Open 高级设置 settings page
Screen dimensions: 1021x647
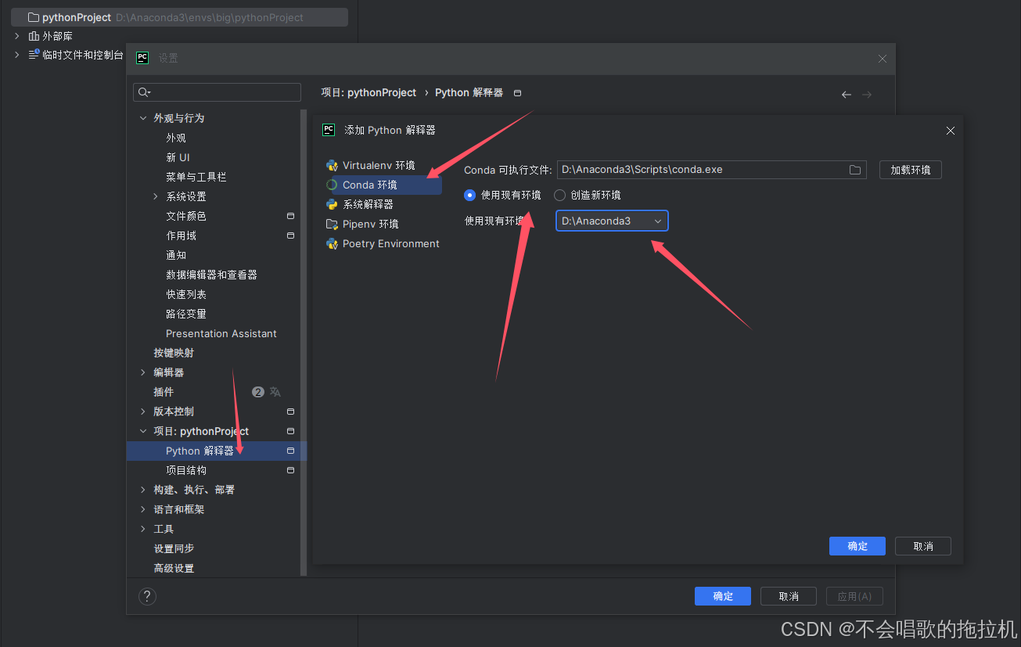(x=174, y=568)
